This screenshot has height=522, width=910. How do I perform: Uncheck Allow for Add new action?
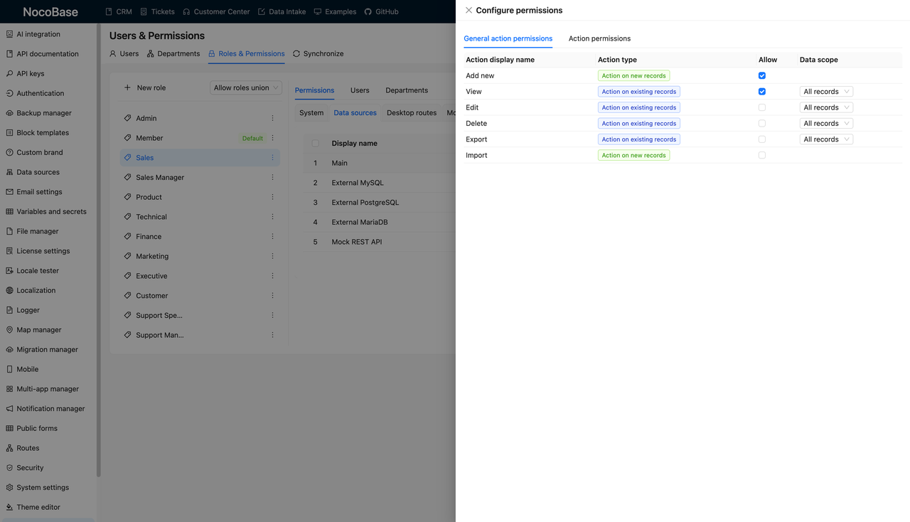pos(762,75)
